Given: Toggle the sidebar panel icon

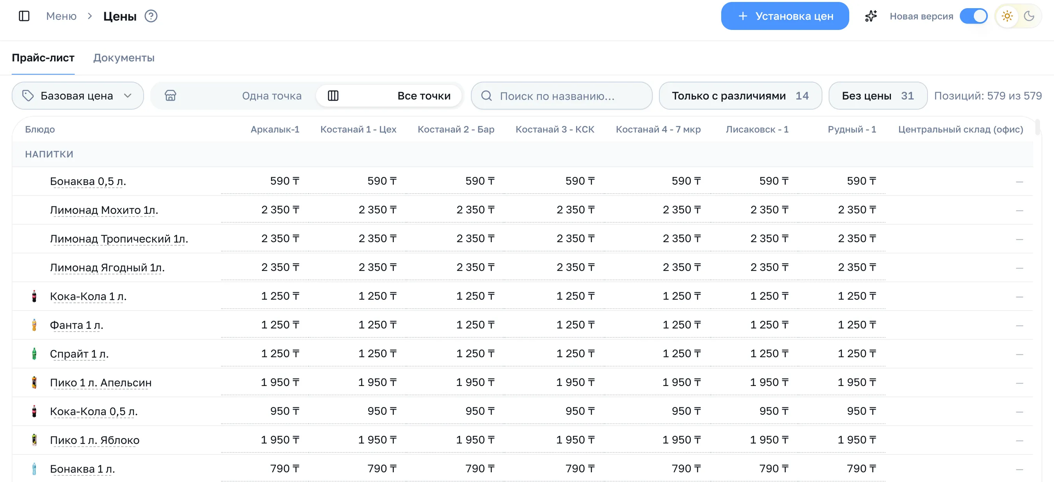Looking at the screenshot, I should click(x=24, y=16).
